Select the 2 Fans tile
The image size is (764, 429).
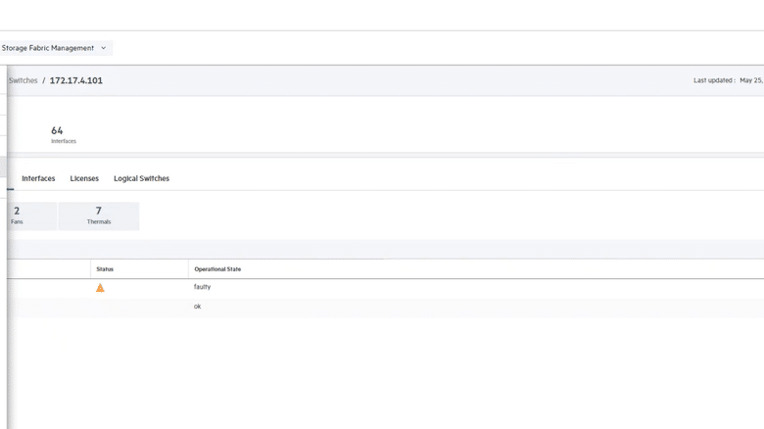tap(32, 215)
